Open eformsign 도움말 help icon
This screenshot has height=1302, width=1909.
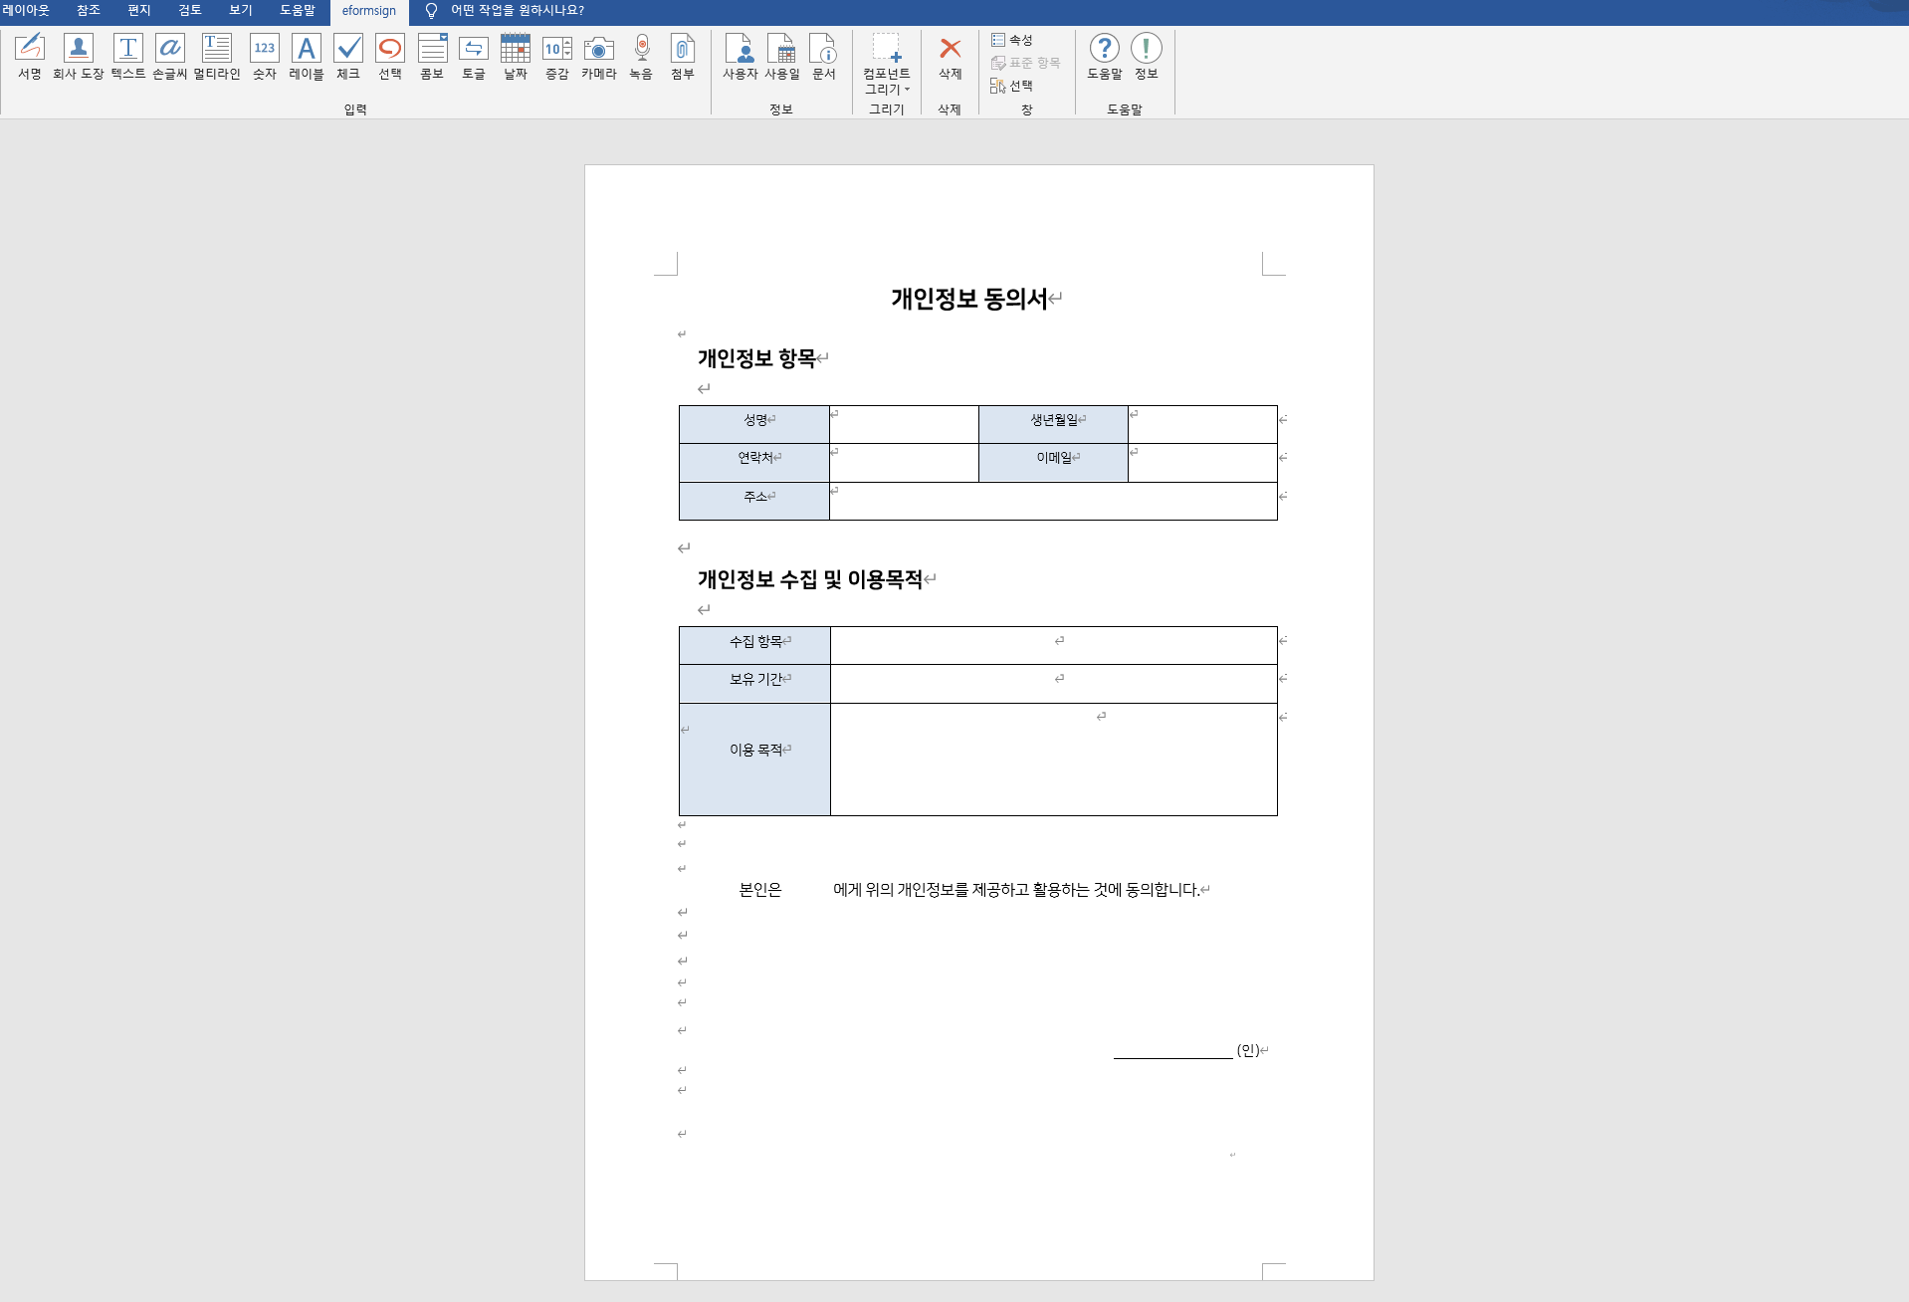click(1104, 57)
